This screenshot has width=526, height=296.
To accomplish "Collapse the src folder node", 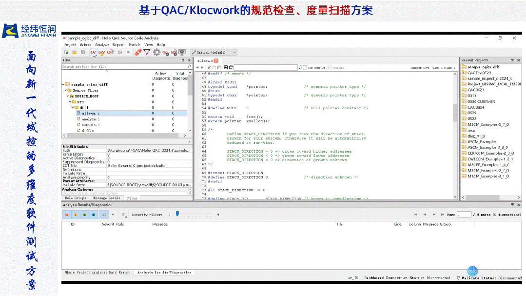I will [70, 102].
